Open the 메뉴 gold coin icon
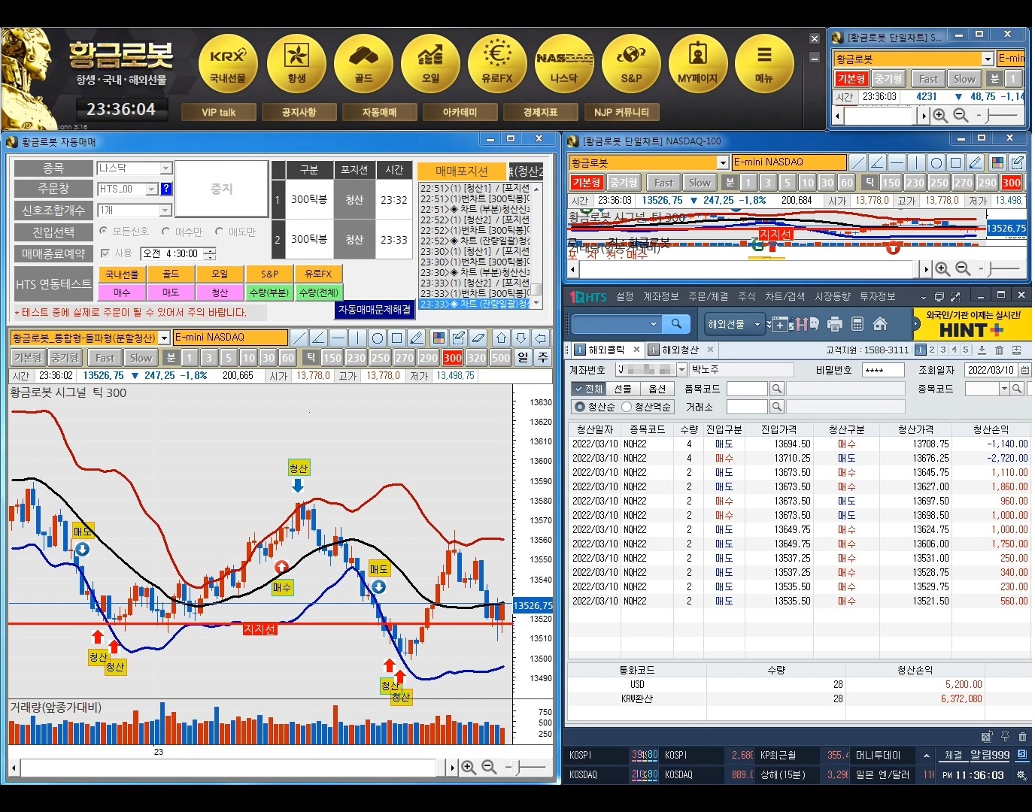Image resolution: width=1035 pixels, height=812 pixels. click(764, 64)
